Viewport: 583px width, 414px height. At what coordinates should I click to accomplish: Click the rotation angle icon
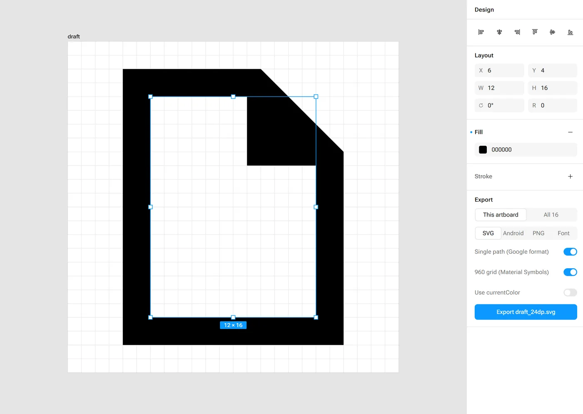click(481, 105)
